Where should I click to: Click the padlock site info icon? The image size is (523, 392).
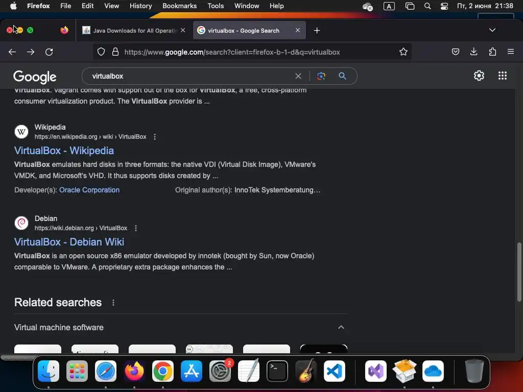pyautogui.click(x=115, y=52)
